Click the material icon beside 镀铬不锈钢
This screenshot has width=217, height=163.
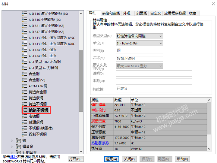click(x=25, y=110)
